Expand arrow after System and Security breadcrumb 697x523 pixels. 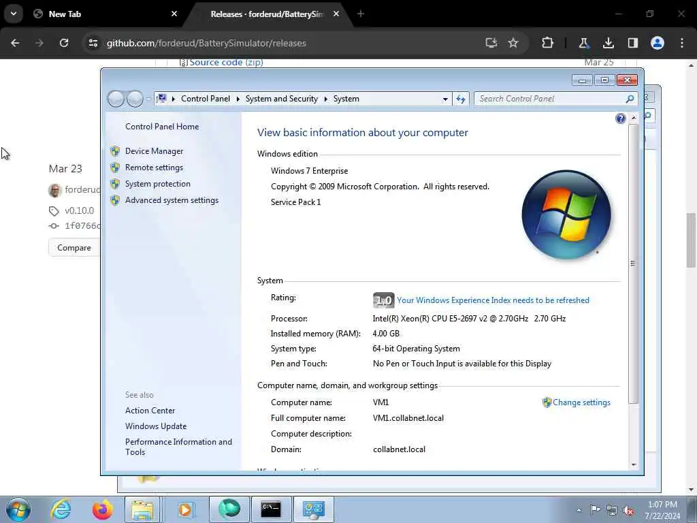click(x=325, y=99)
